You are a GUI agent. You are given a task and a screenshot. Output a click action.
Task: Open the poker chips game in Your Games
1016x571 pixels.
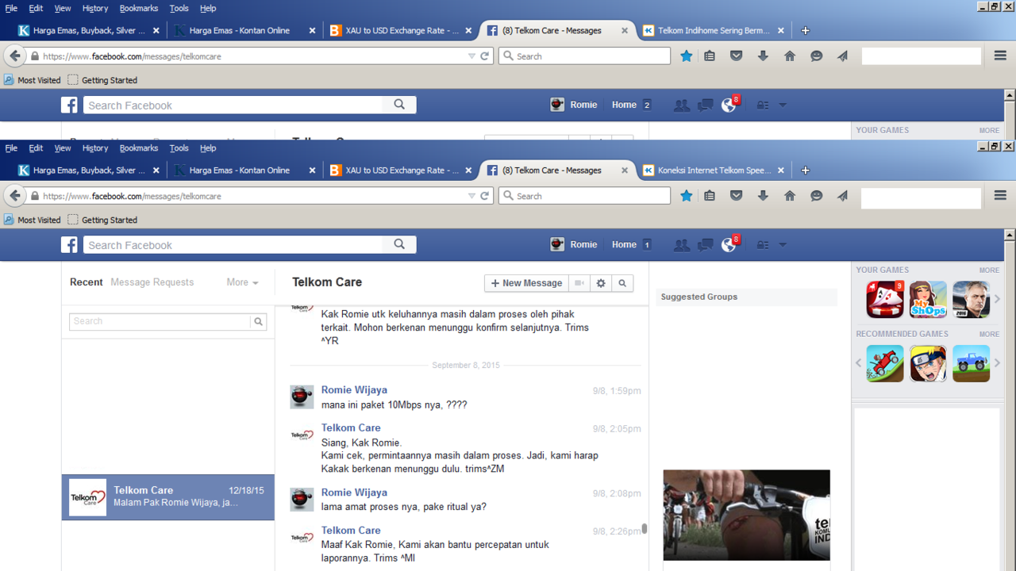(885, 299)
